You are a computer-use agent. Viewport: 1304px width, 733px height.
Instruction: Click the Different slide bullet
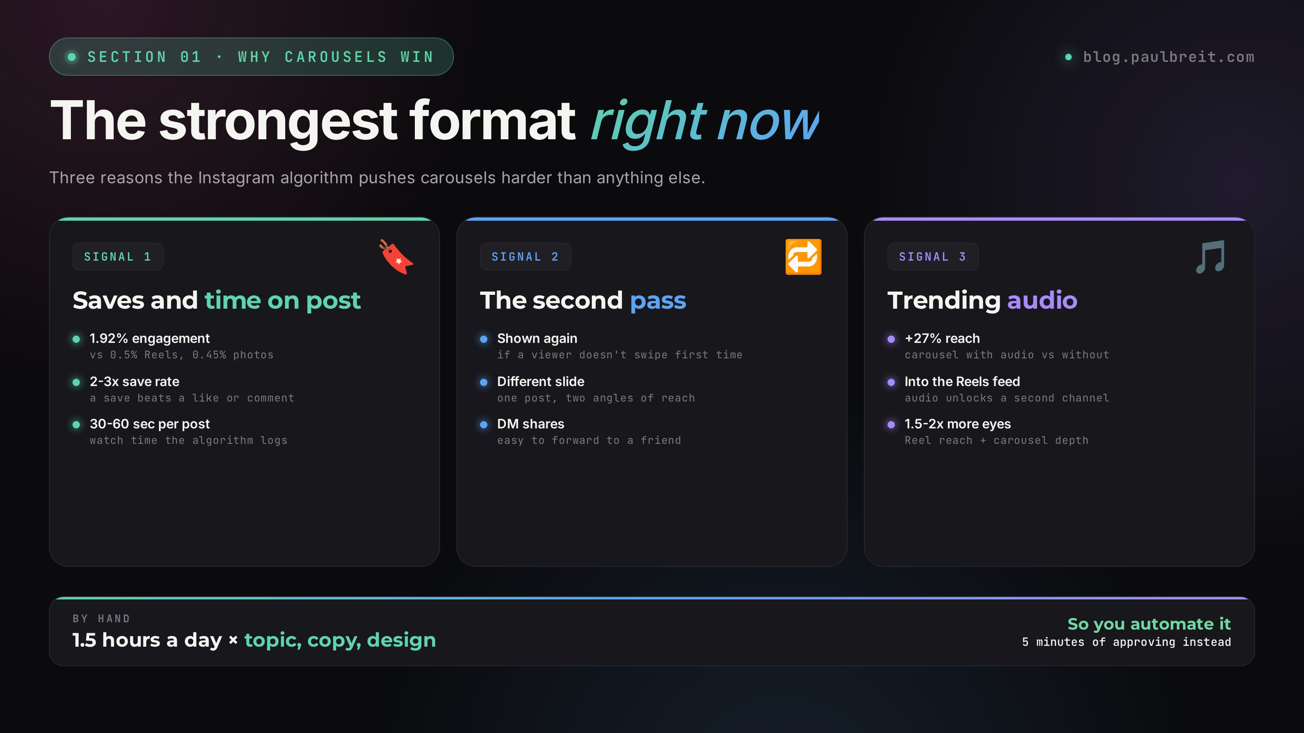[x=541, y=382]
